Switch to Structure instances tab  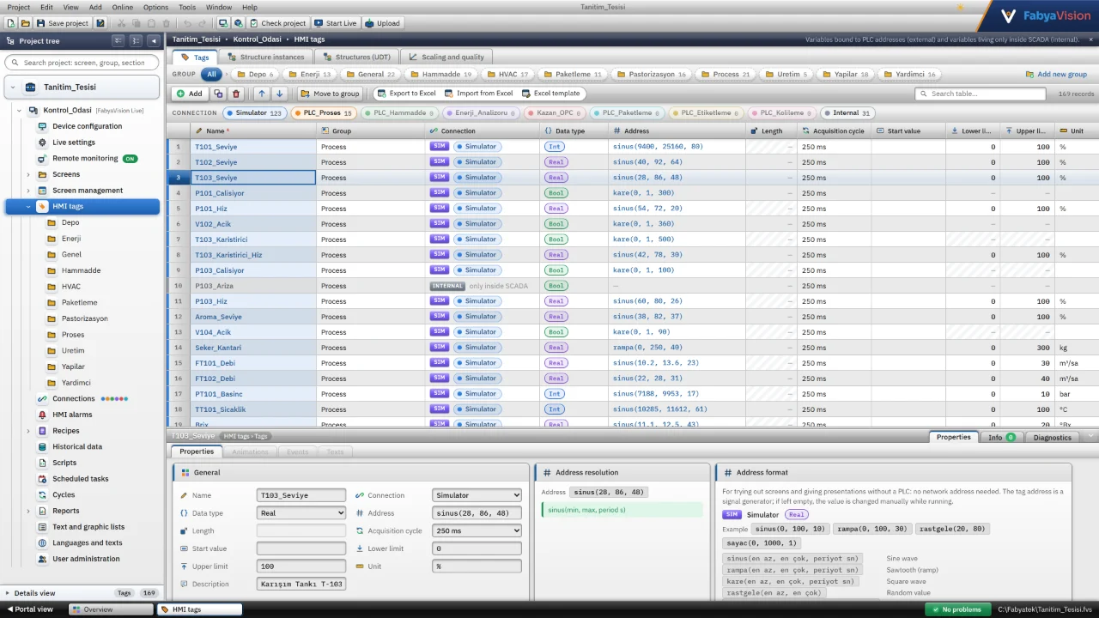pyautogui.click(x=264, y=57)
